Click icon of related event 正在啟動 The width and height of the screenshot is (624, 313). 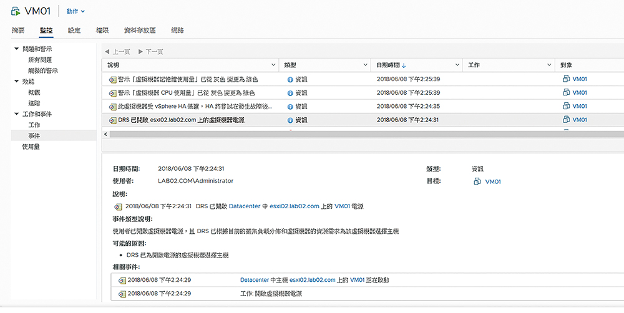pyautogui.click(x=122, y=281)
